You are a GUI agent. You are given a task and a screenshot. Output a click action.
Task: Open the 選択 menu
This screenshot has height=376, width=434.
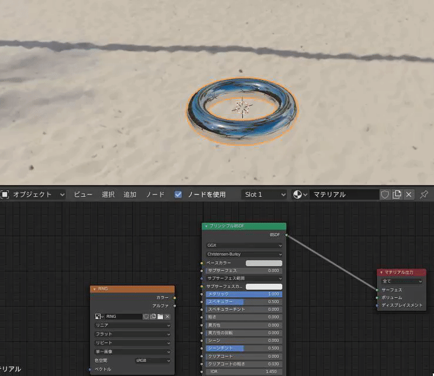108,194
